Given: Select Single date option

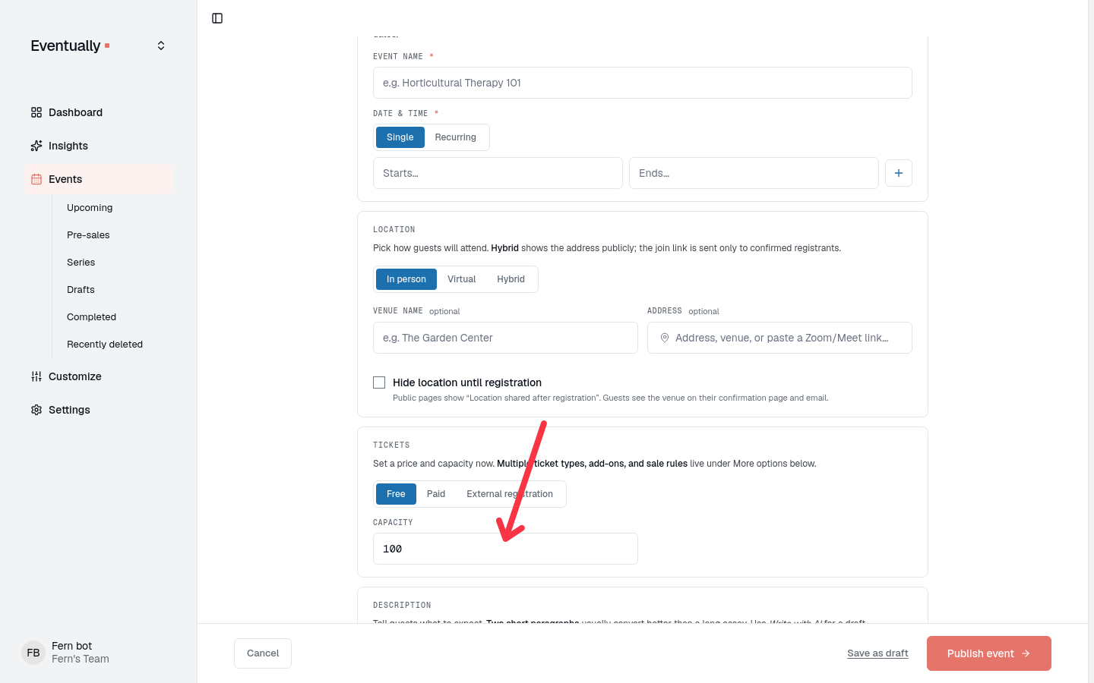Looking at the screenshot, I should tap(400, 137).
